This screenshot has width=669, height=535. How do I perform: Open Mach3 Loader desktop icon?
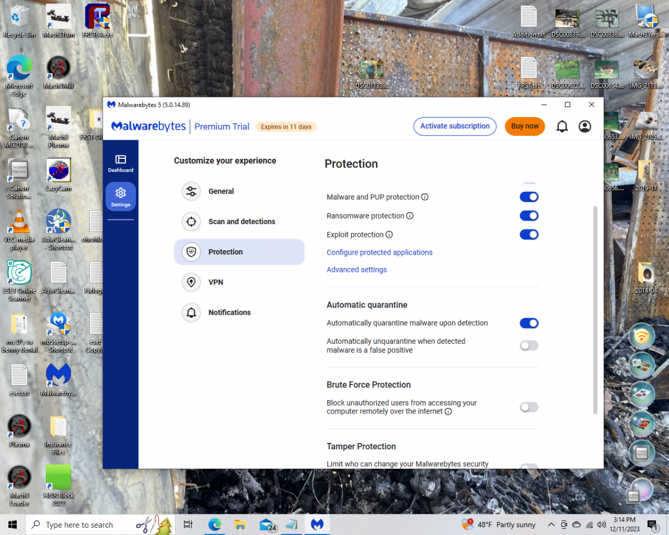coord(20,485)
